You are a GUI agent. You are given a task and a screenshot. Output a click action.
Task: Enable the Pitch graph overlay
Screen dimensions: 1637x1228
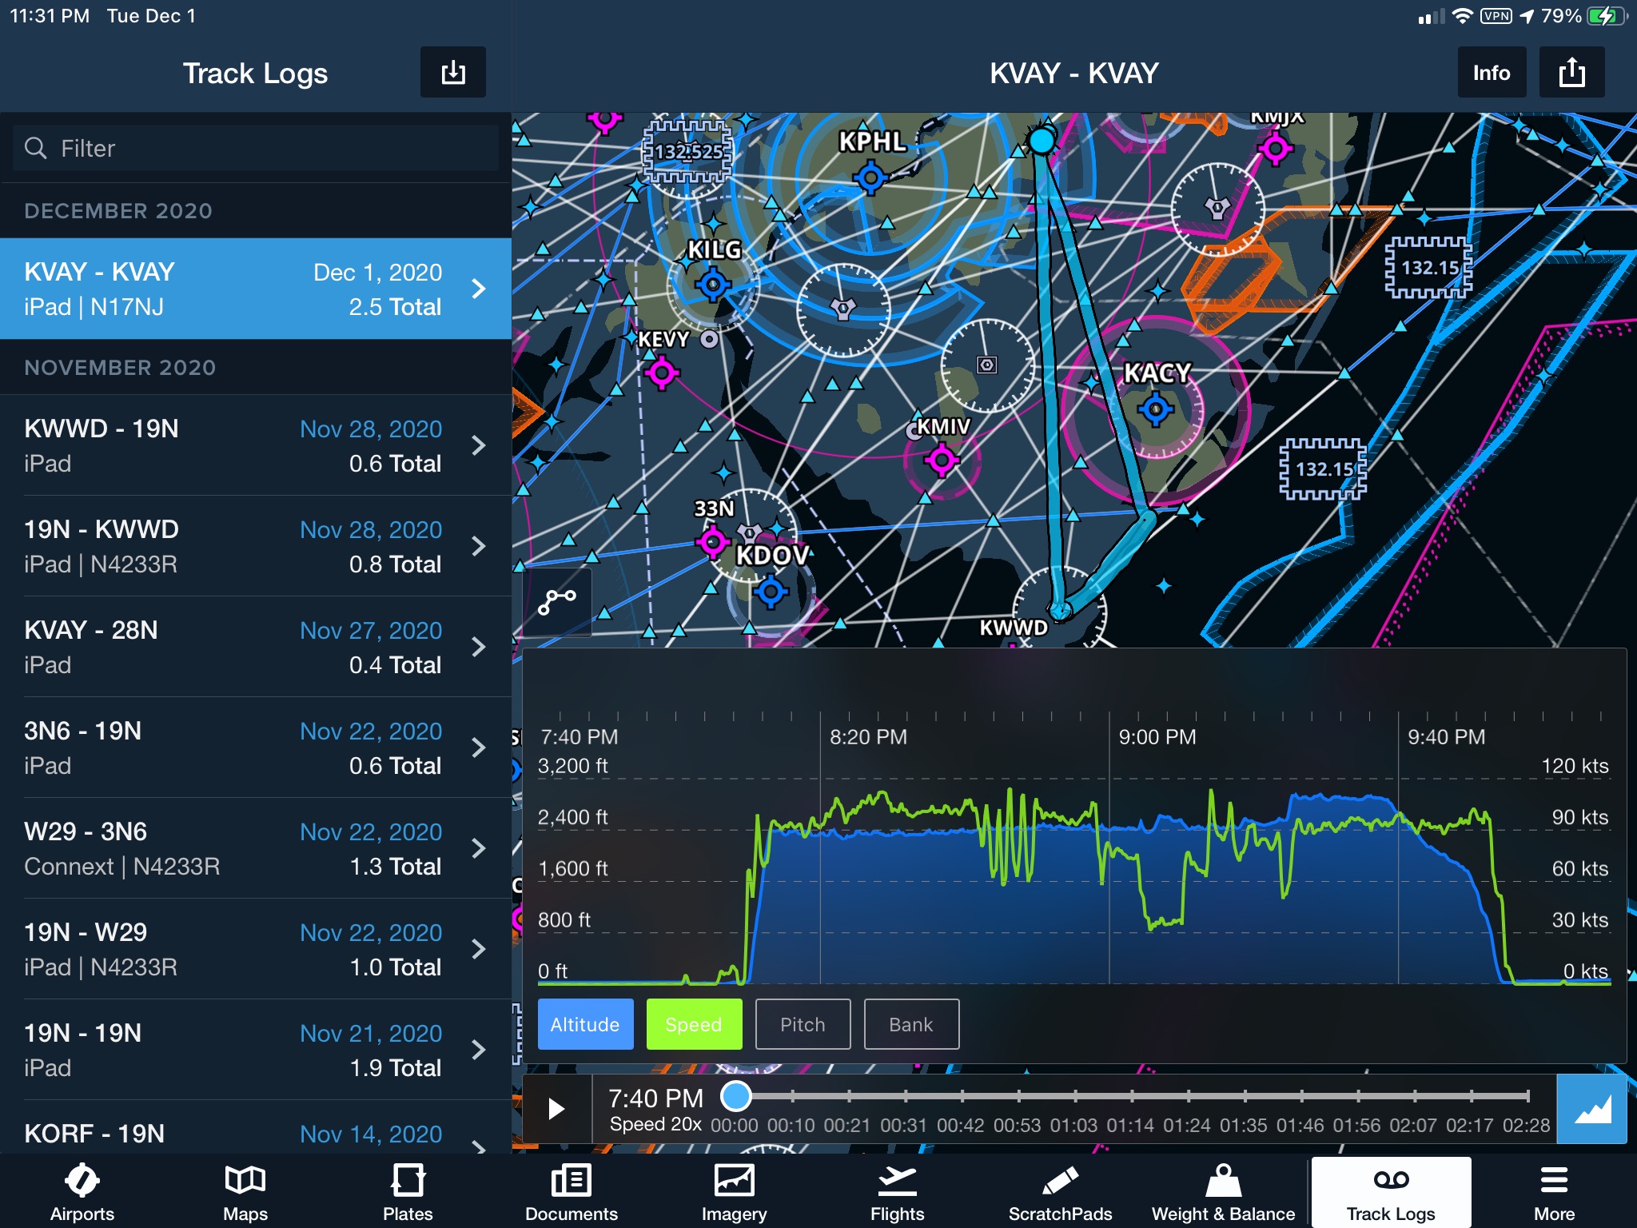[803, 1024]
